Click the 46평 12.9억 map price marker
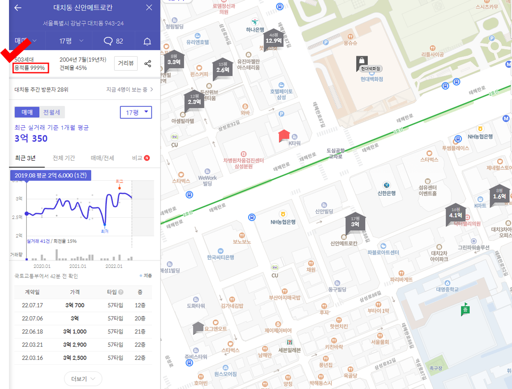Image resolution: width=512 pixels, height=389 pixels. click(x=273, y=40)
